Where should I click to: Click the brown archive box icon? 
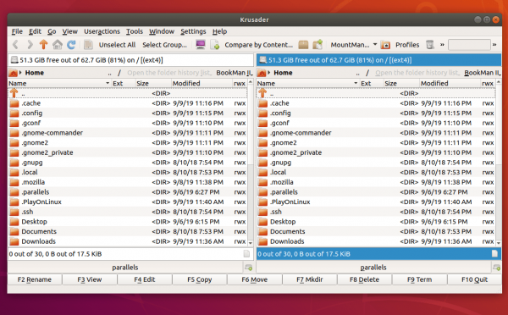(303, 44)
